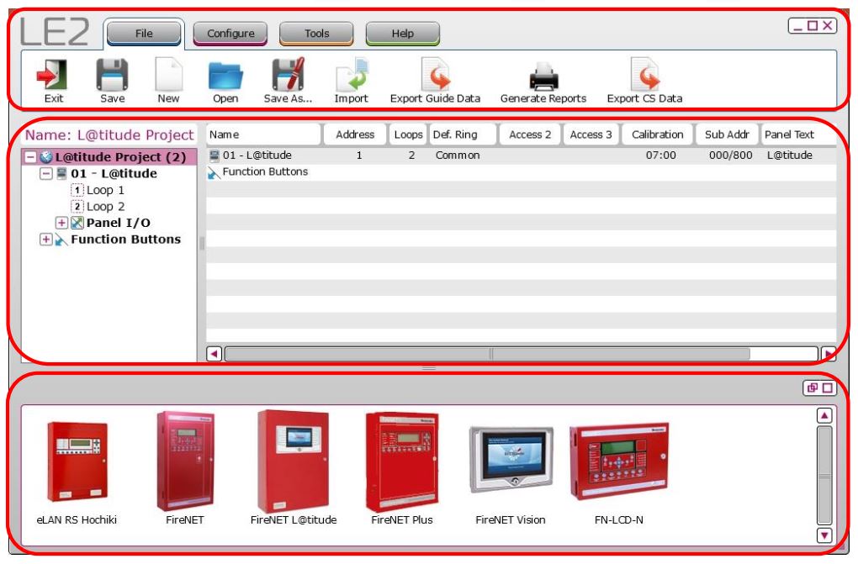Viewport: 858px width, 564px height.
Task: Click the table horizontal scrollbar thumb
Action: 488,354
